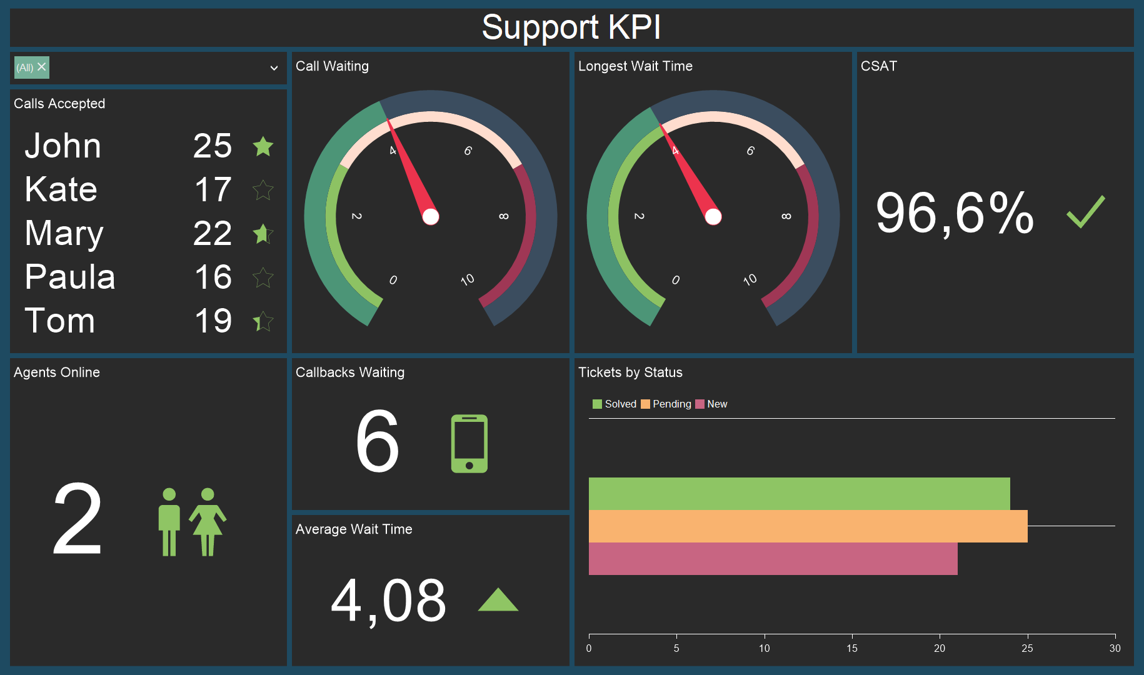
Task: Select the orange Pending bar
Action: (808, 526)
